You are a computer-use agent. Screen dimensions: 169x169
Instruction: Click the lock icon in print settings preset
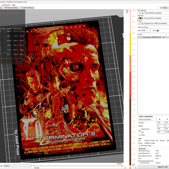point(142,13)
